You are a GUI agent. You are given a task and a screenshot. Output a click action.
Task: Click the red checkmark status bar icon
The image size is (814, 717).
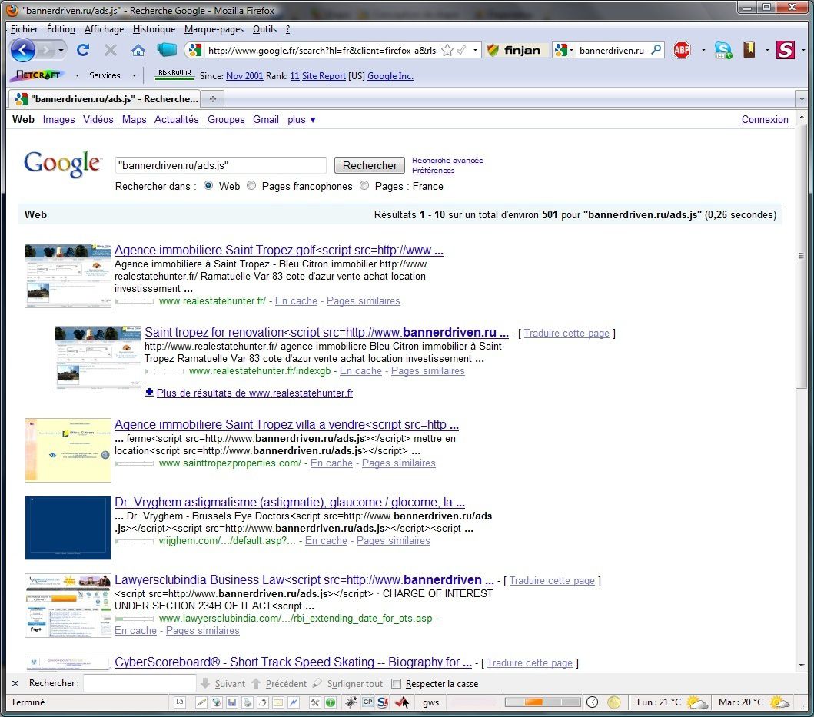402,702
